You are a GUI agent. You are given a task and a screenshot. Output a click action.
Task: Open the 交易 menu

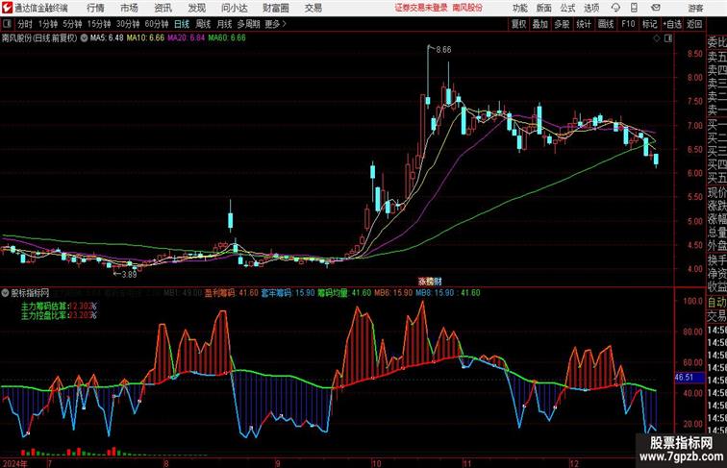(x=313, y=8)
